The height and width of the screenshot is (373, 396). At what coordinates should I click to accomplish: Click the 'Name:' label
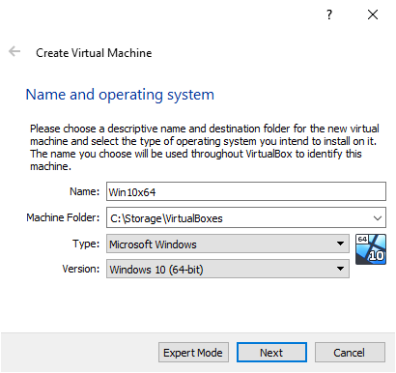pos(85,191)
